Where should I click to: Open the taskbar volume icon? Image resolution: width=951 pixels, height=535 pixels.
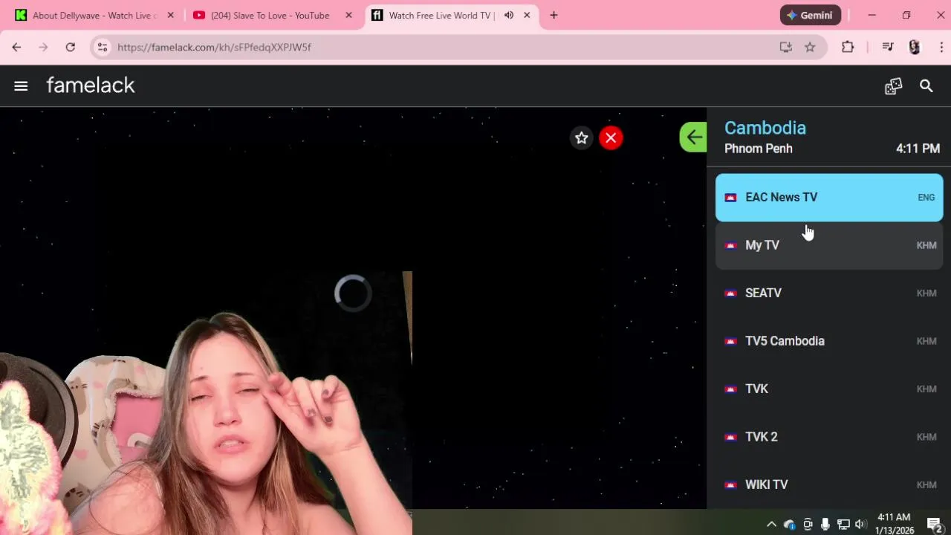pyautogui.click(x=860, y=524)
